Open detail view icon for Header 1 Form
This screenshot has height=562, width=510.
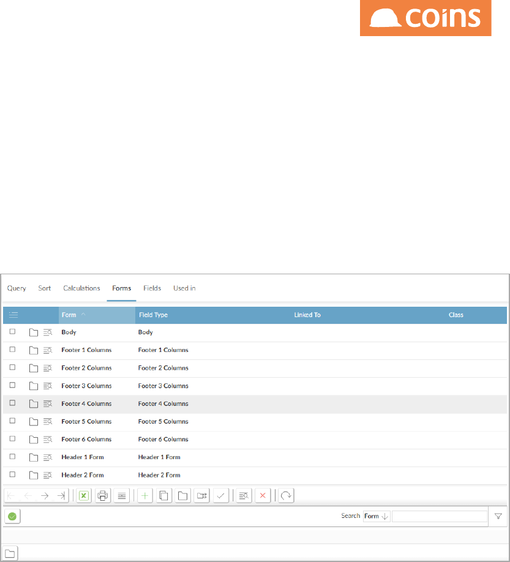(48, 457)
